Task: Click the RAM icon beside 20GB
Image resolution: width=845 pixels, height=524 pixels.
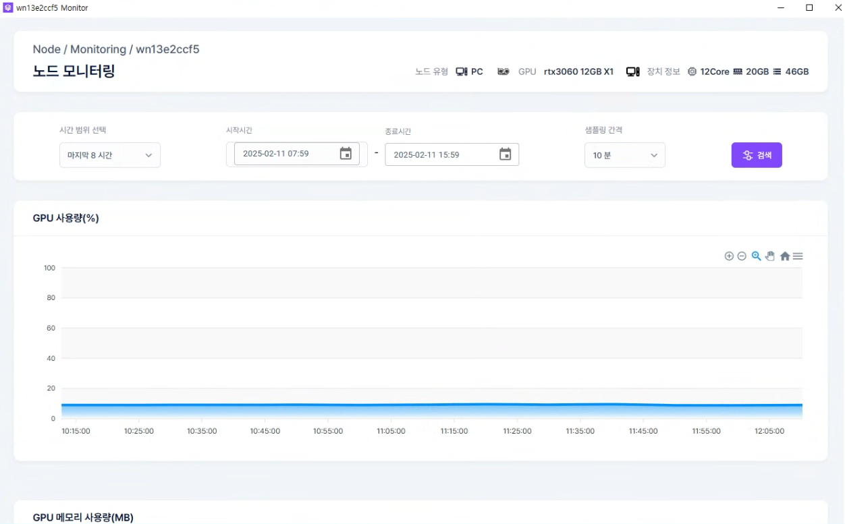Action: pos(738,71)
